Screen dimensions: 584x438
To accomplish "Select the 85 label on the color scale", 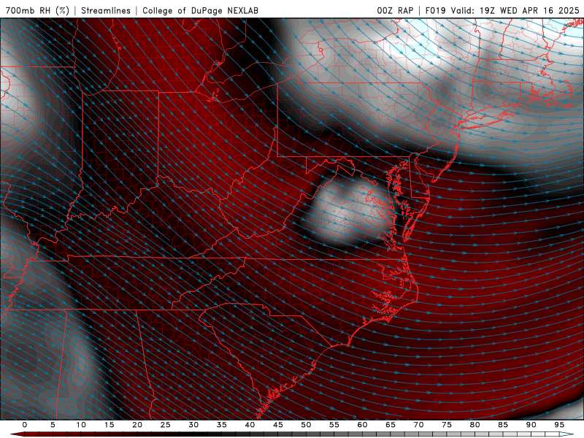I will pyautogui.click(x=503, y=425).
